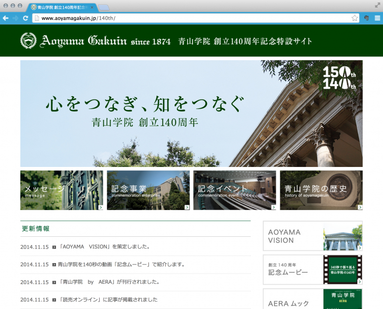Image resolution: width=383 pixels, height=309 pixels.
Task: Open the AOYAMA VISION sidebar banner
Action: point(313,236)
